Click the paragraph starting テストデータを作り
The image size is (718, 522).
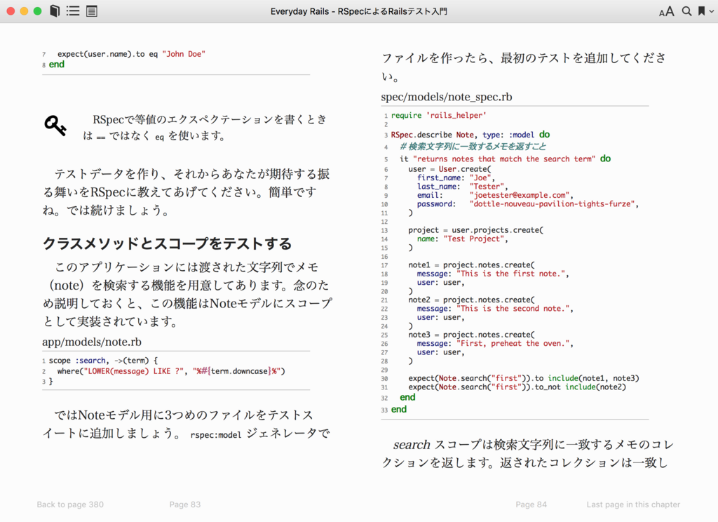pyautogui.click(x=186, y=192)
